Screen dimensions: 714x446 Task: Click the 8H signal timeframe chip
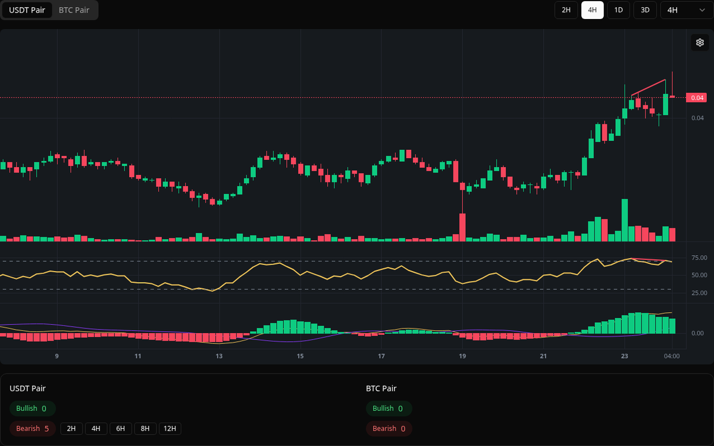pyautogui.click(x=145, y=428)
